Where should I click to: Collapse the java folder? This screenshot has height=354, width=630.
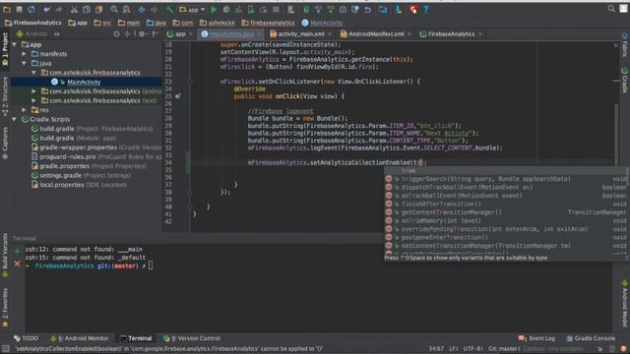coord(24,63)
